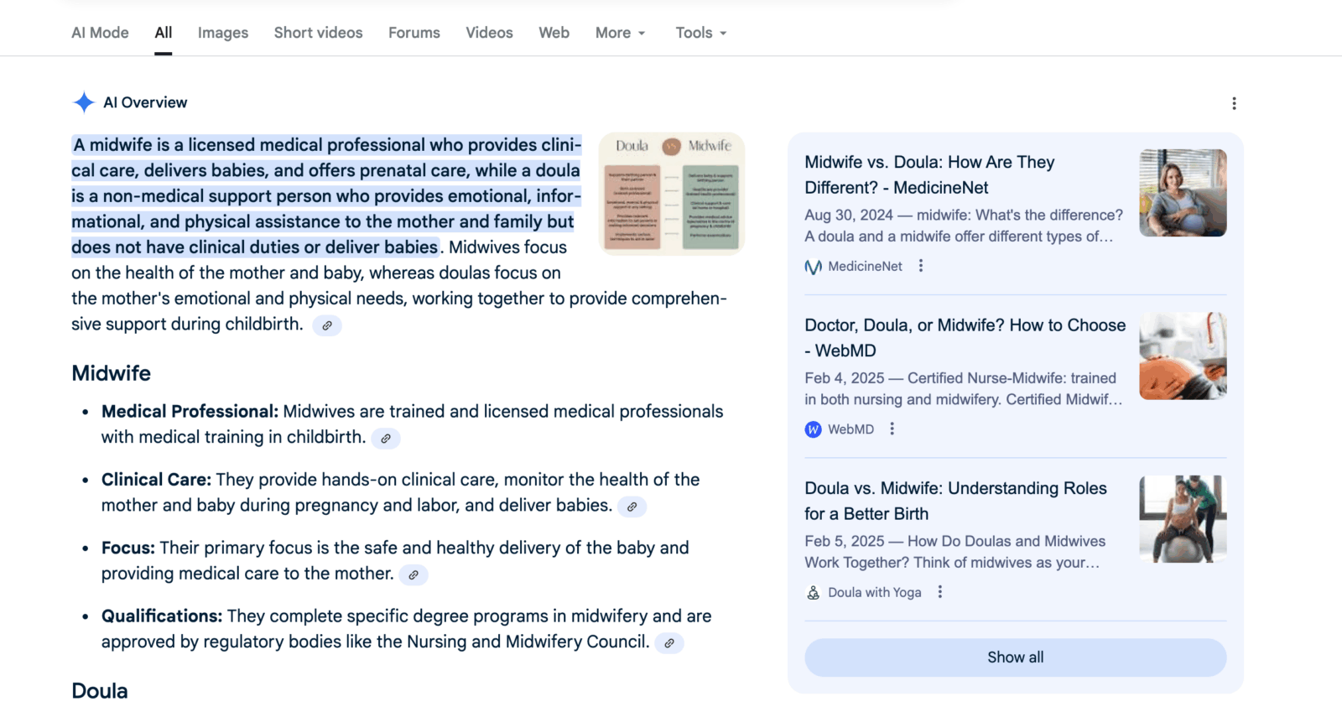Expand the Tools dropdown
Viewport: 1342px width, 712px height.
[x=700, y=33]
